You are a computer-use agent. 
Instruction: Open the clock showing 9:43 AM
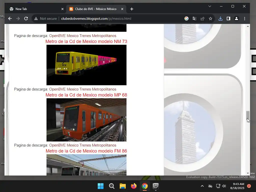coord(237,186)
